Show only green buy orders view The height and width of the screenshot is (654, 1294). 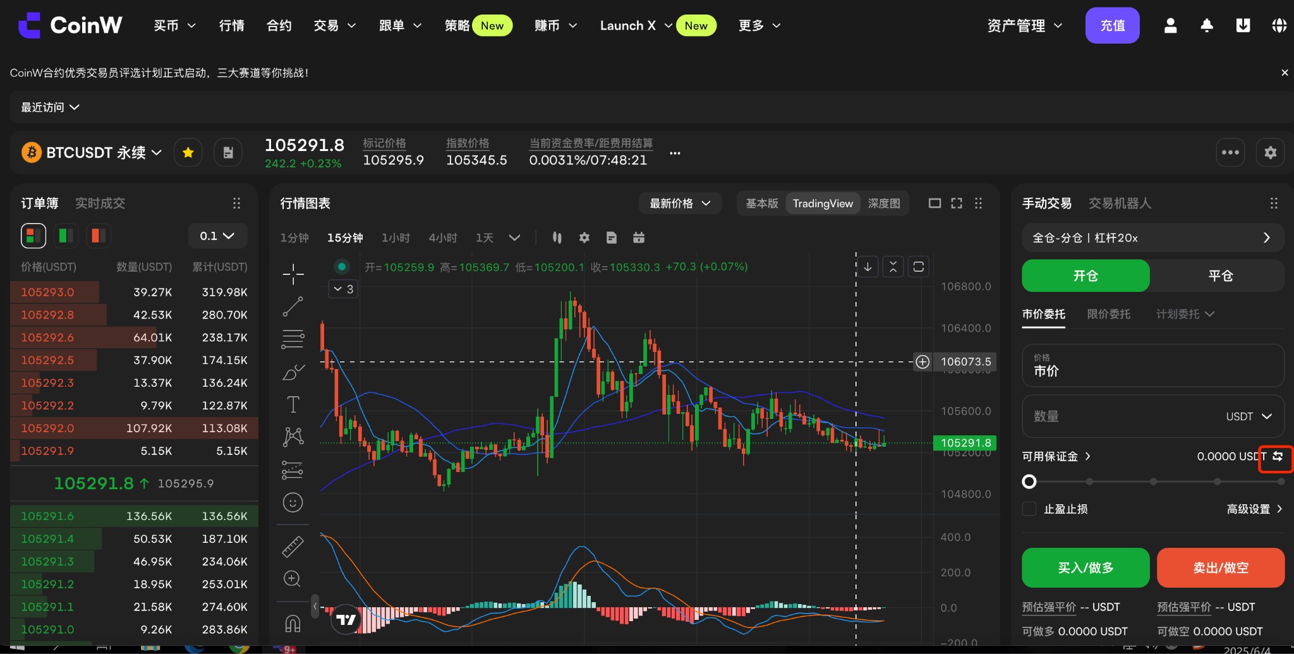66,236
